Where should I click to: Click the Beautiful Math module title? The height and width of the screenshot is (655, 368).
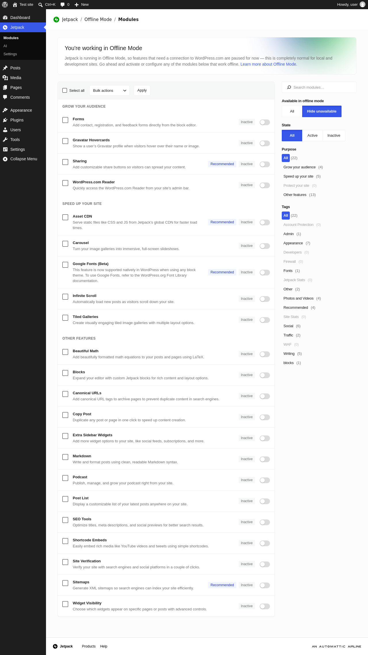[86, 351]
